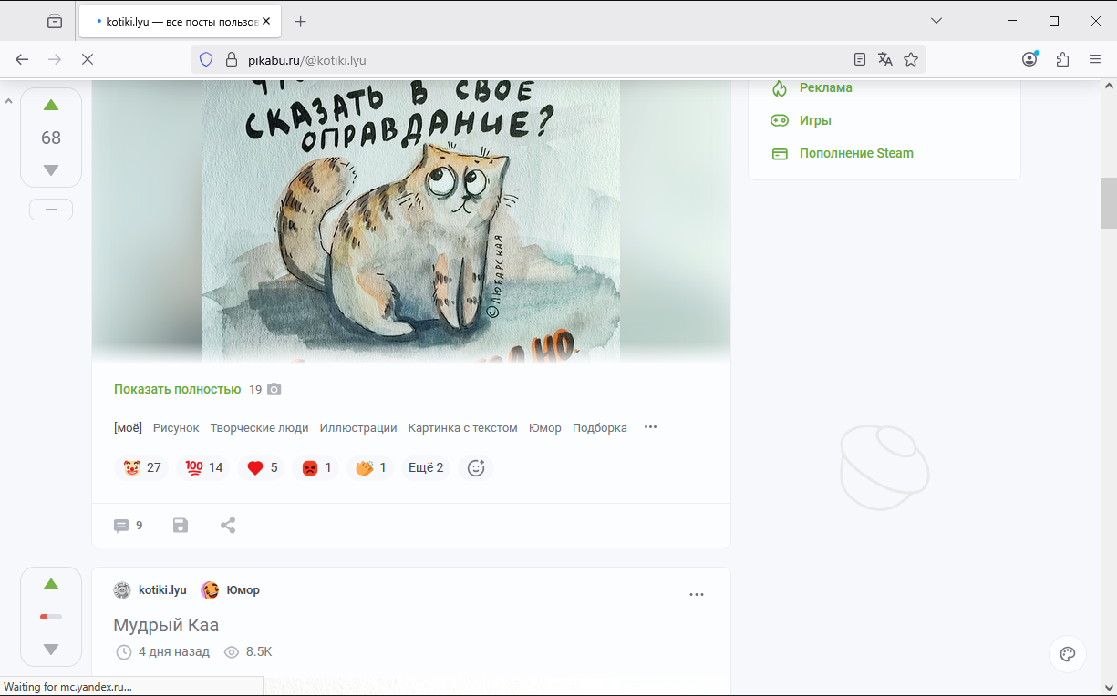Select the Рисунок tag
The width and height of the screenshot is (1117, 696).
(x=176, y=427)
